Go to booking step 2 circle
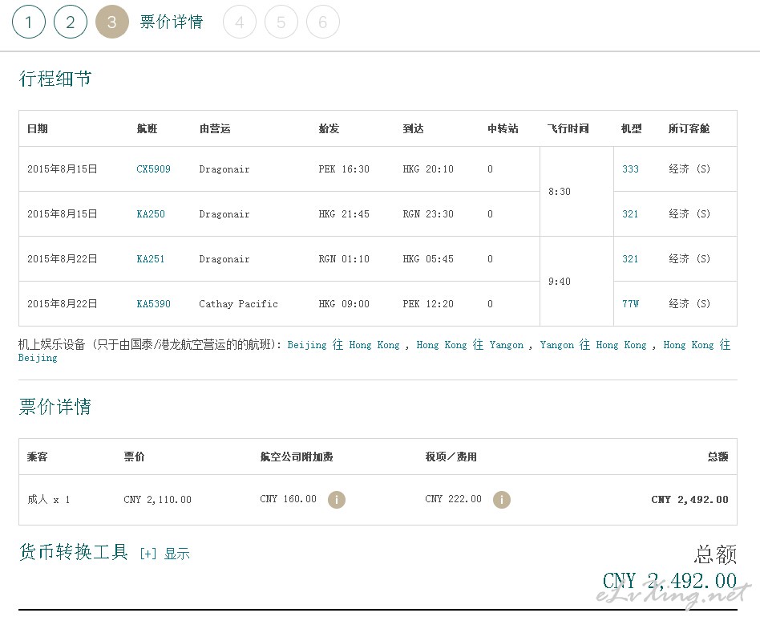 71,22
